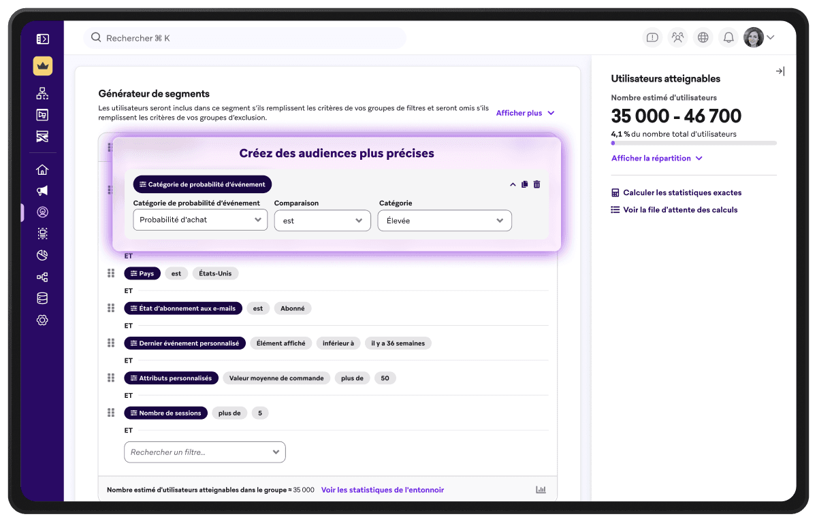
Task: Open the notifications bell icon
Action: coord(728,38)
